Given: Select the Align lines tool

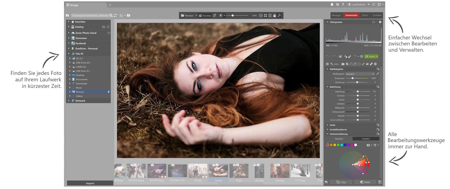Looking at the screenshot, I should tap(351, 64).
